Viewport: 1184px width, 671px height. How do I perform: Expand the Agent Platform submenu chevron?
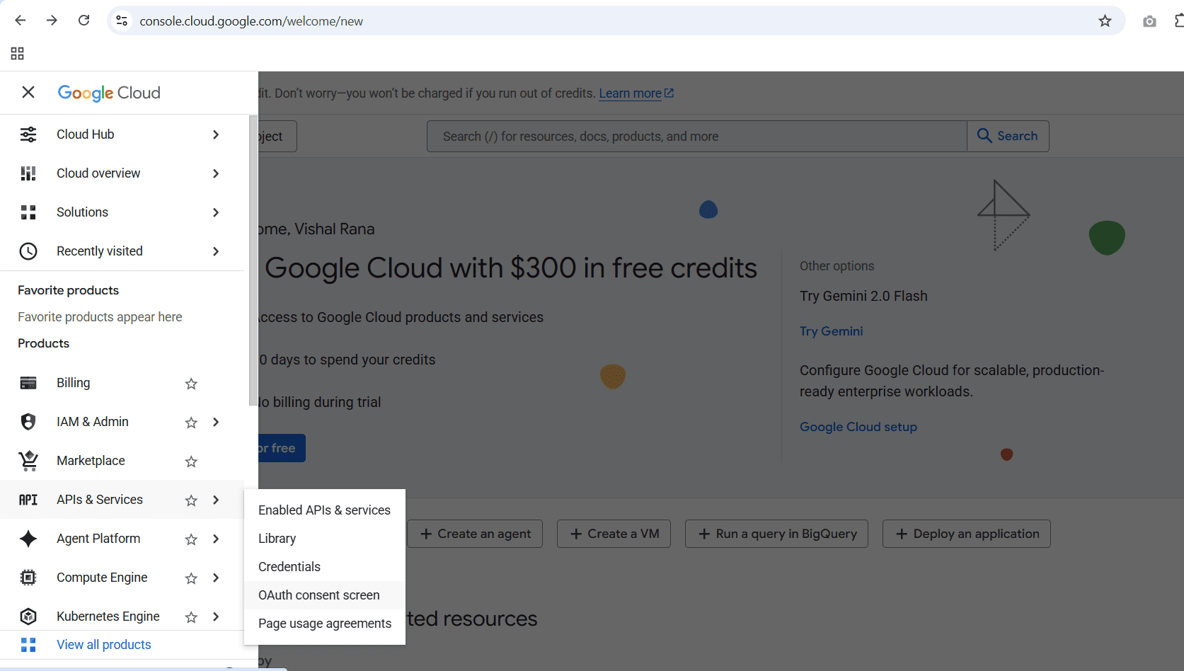tap(216, 539)
